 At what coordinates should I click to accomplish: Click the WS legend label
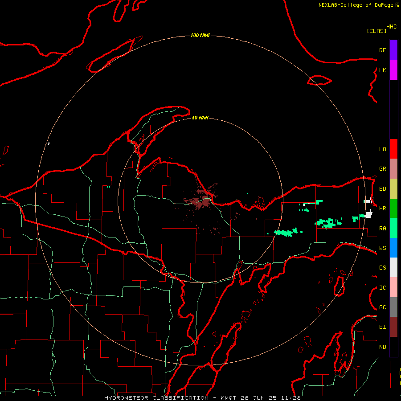point(382,248)
